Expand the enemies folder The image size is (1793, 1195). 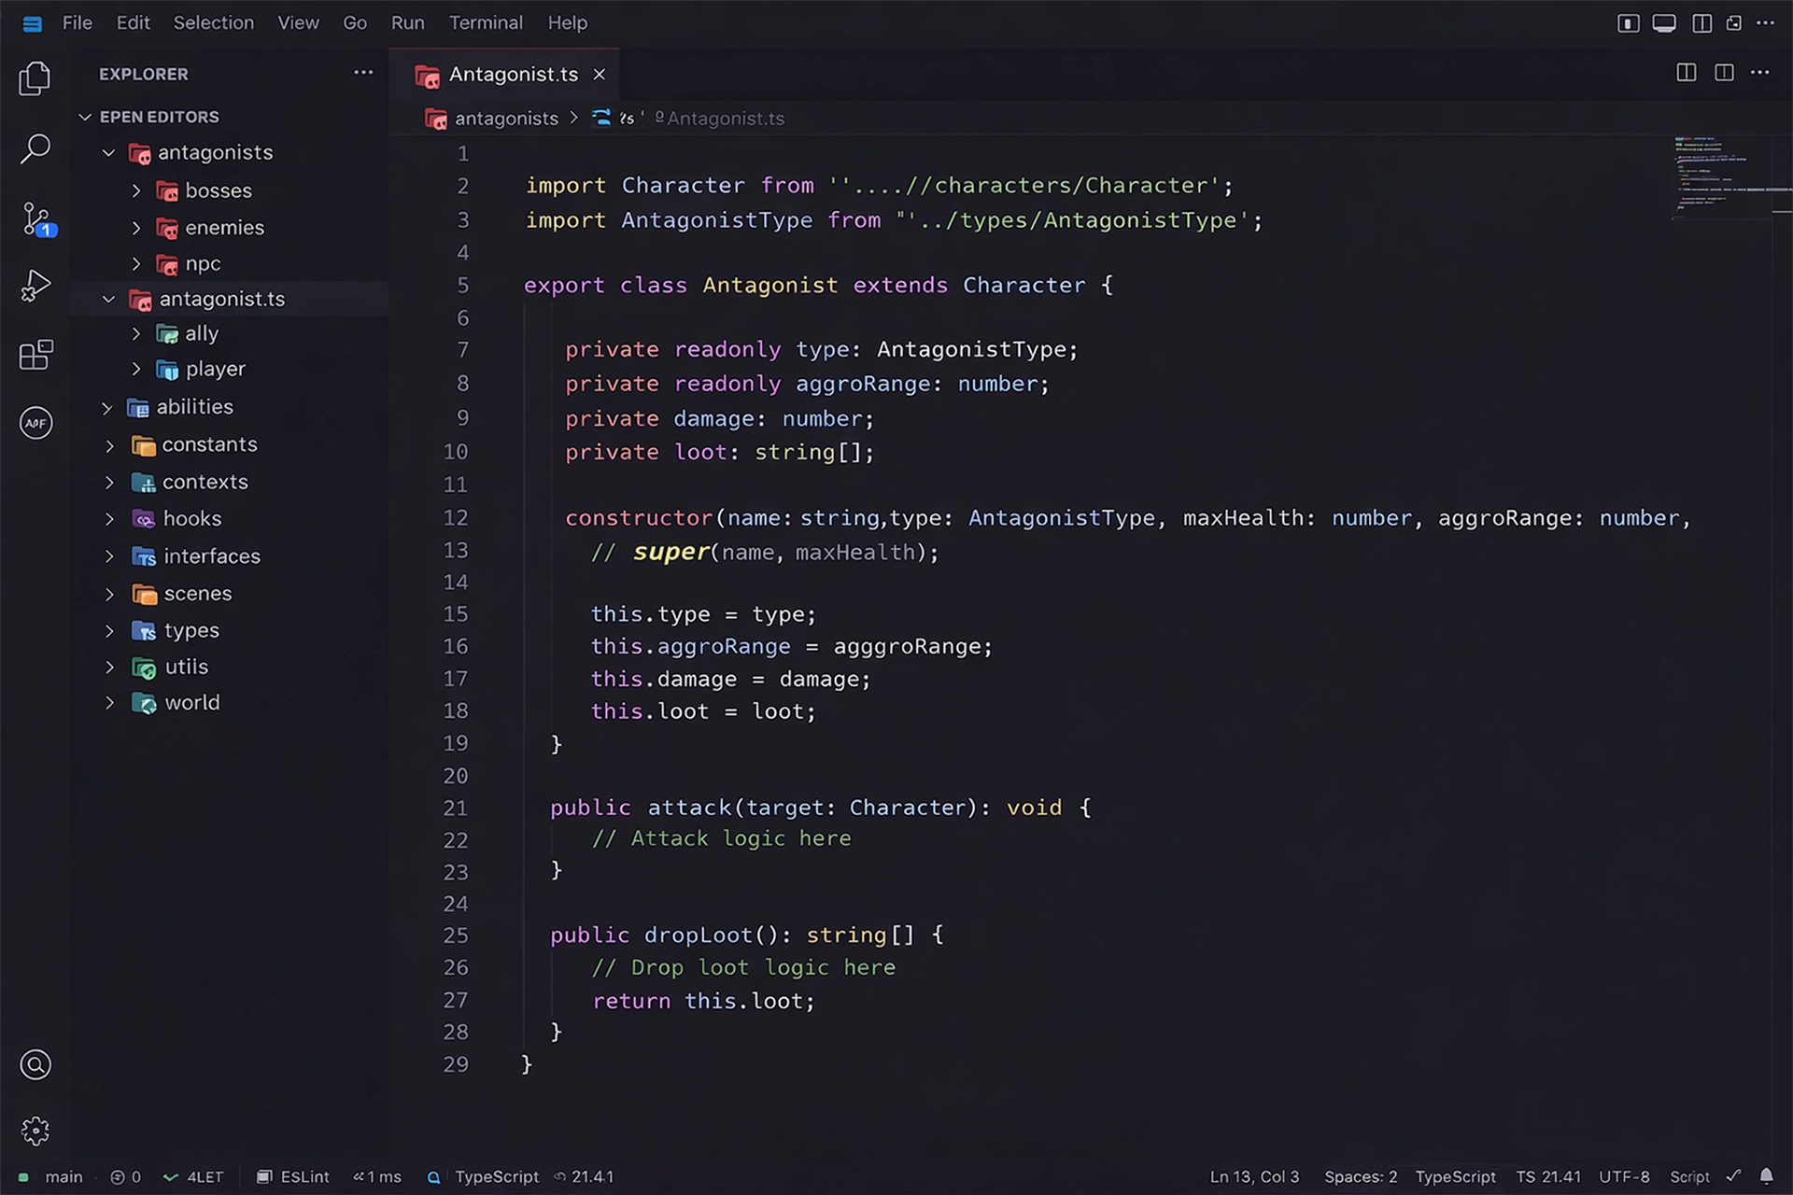tap(136, 228)
